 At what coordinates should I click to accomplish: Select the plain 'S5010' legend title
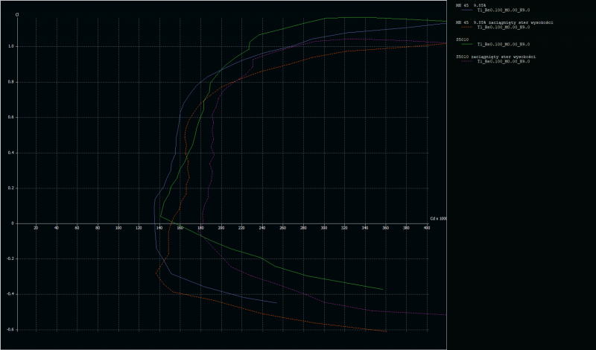pyautogui.click(x=463, y=39)
